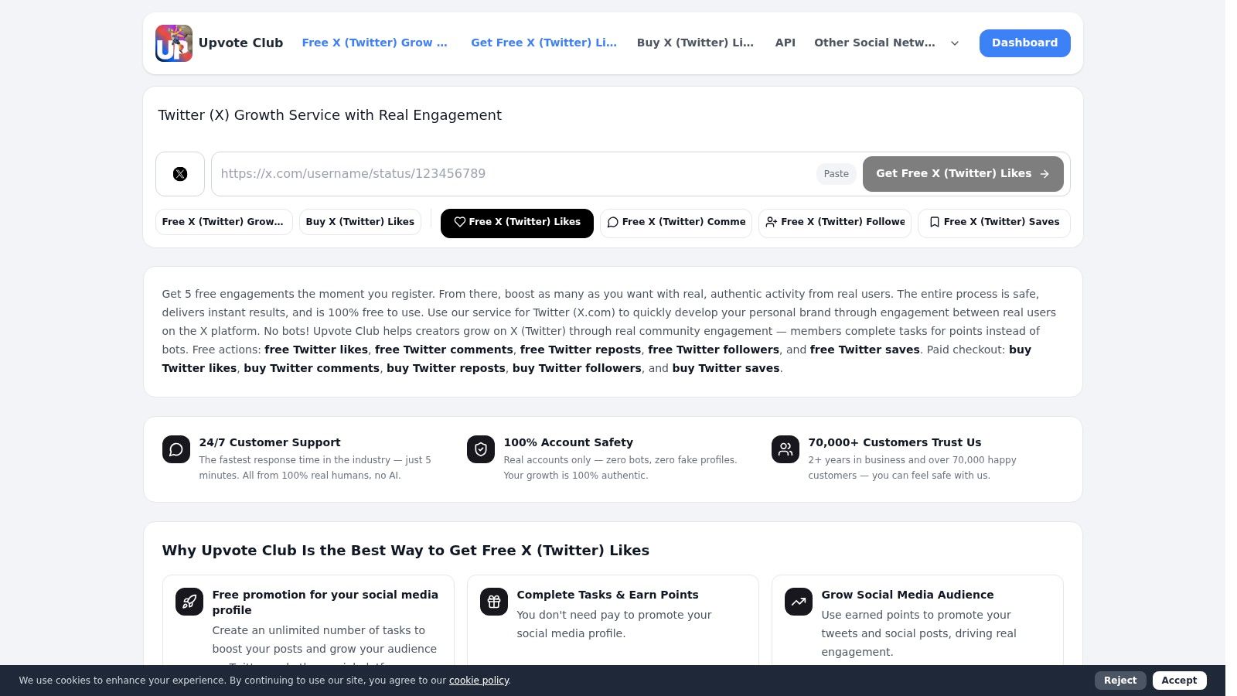Click 'buy Twitter saves' bold text

point(726,368)
